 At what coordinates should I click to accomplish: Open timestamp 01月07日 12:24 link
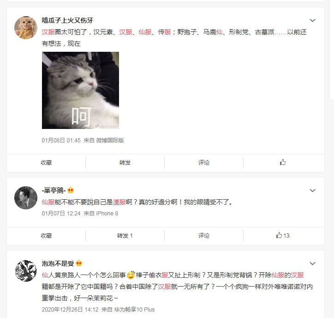(x=61, y=214)
